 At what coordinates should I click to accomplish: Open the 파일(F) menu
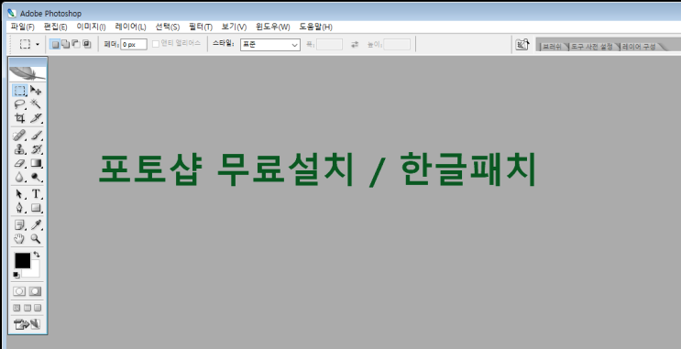[23, 27]
